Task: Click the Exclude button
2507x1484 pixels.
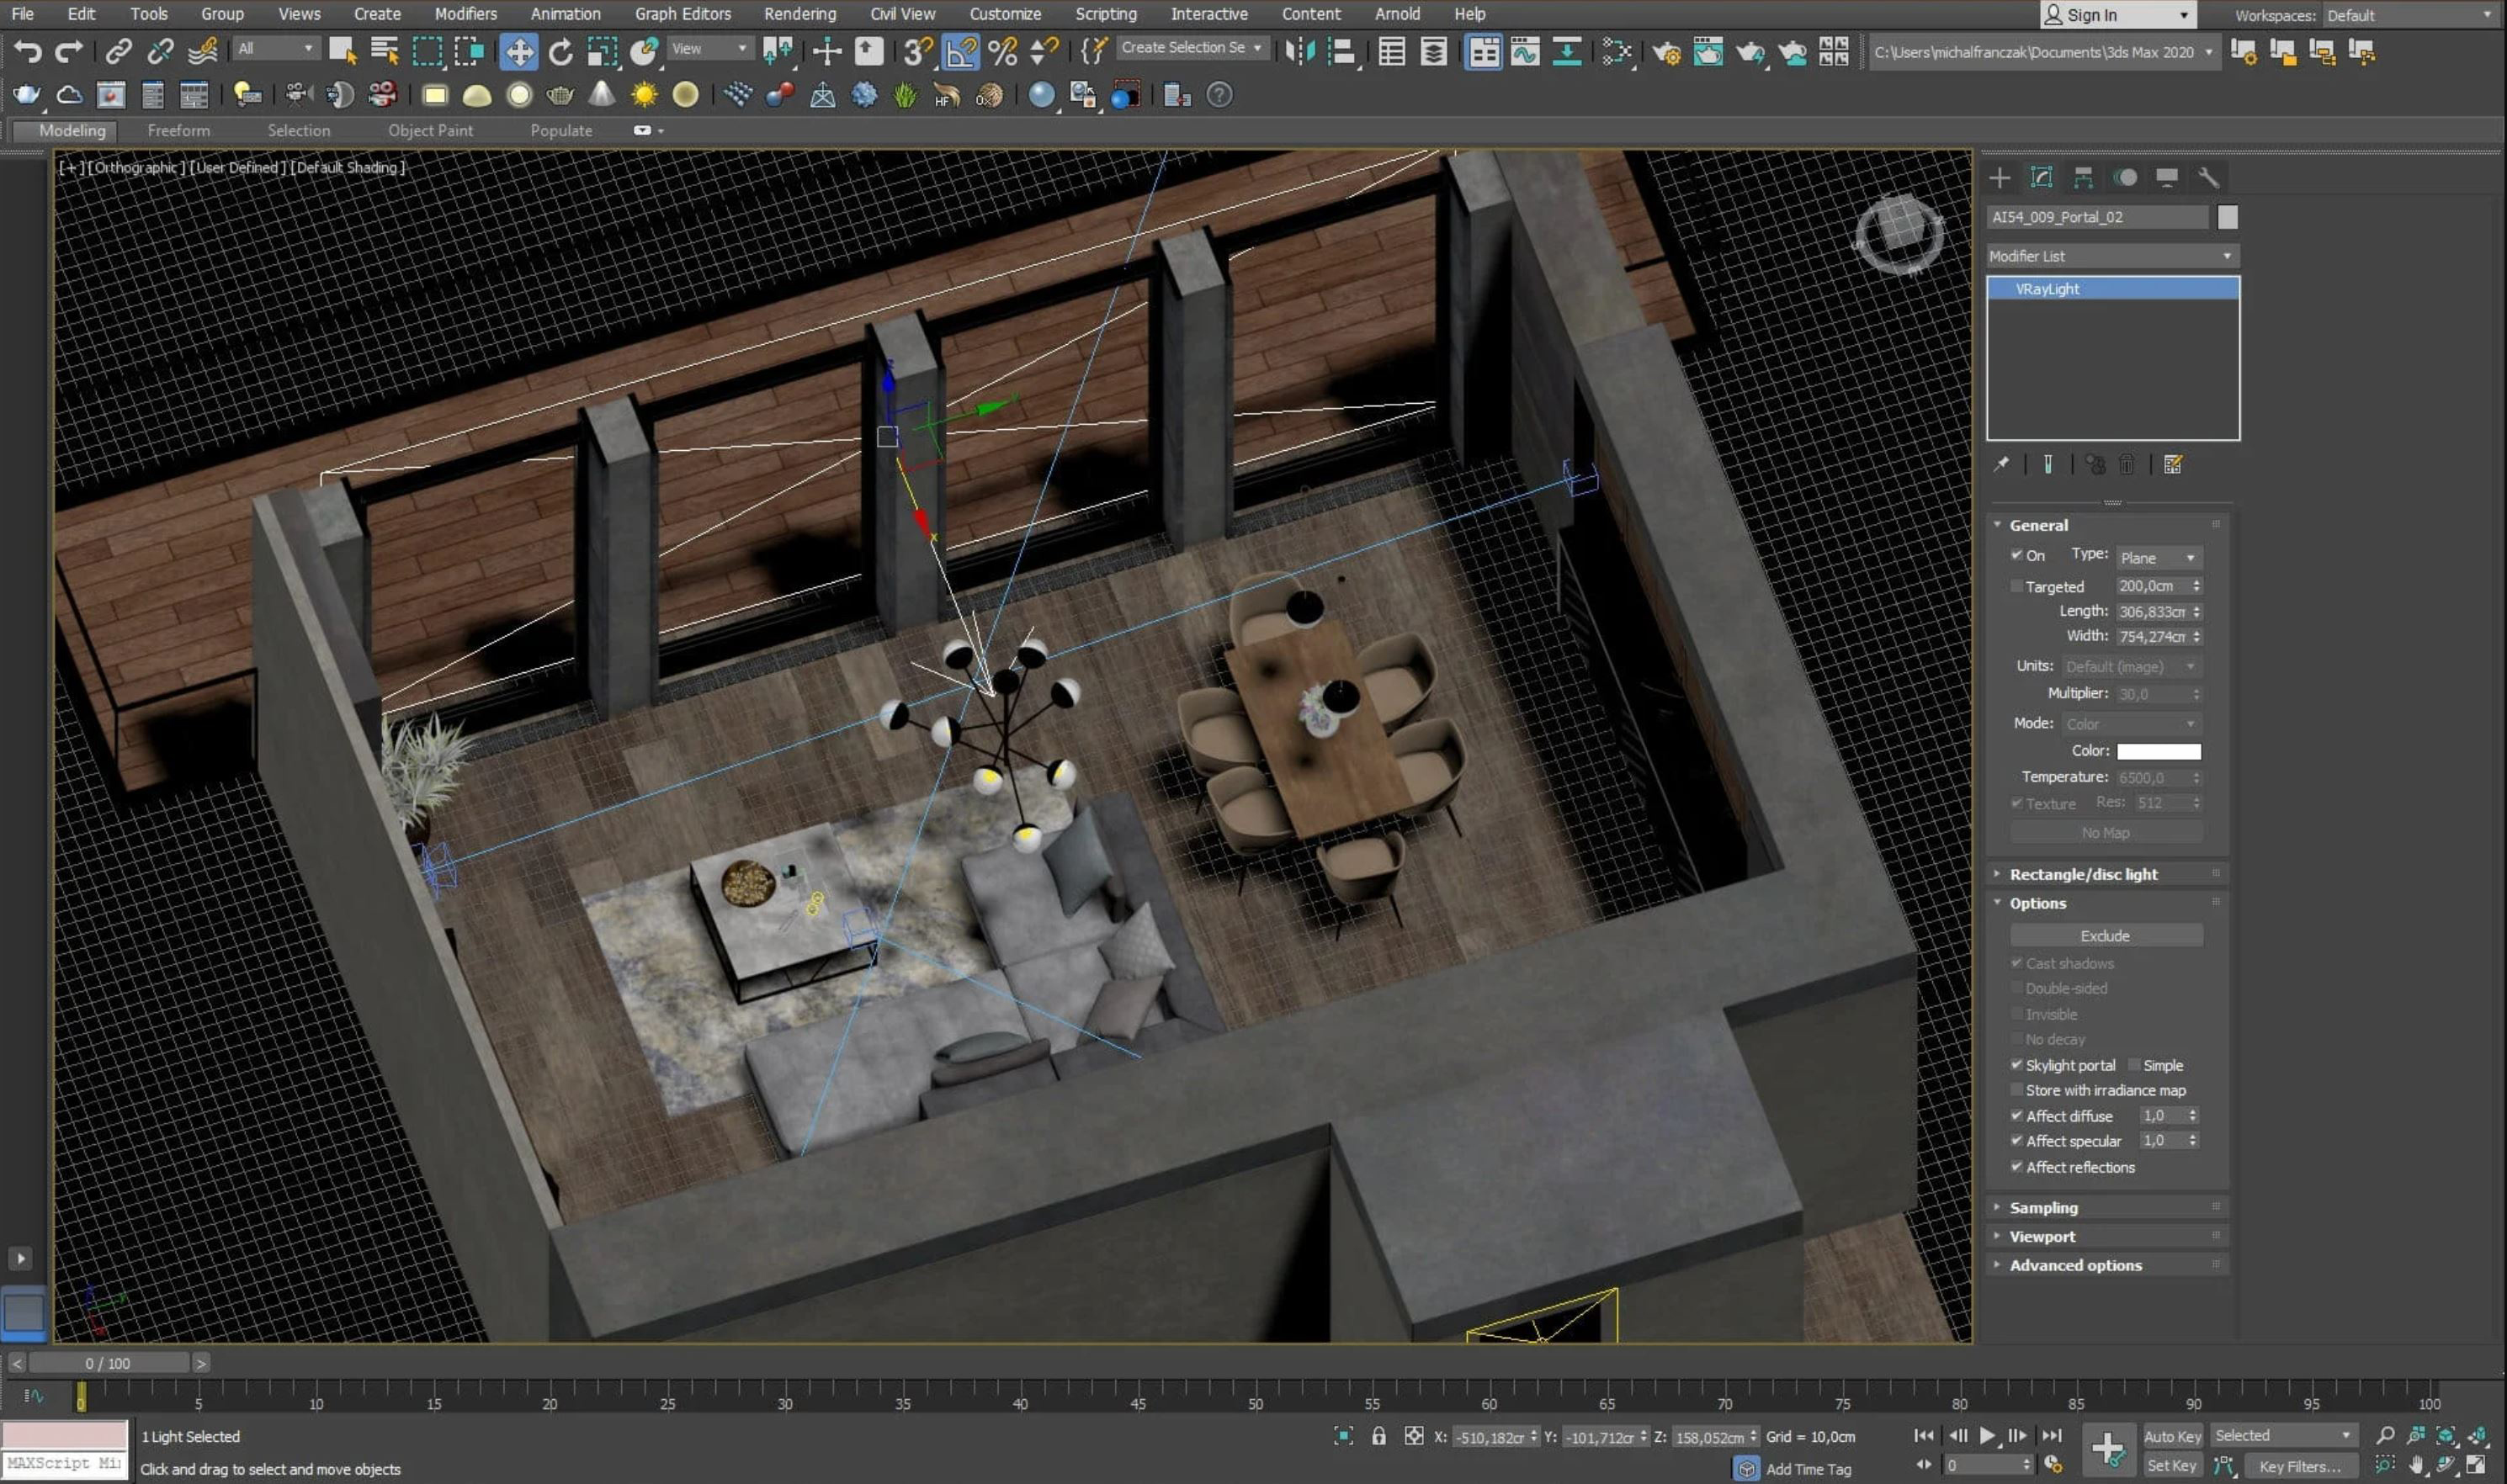Action: pyautogui.click(x=2105, y=936)
